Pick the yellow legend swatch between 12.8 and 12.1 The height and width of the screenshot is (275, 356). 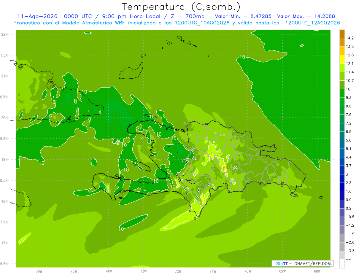coord(342,59)
